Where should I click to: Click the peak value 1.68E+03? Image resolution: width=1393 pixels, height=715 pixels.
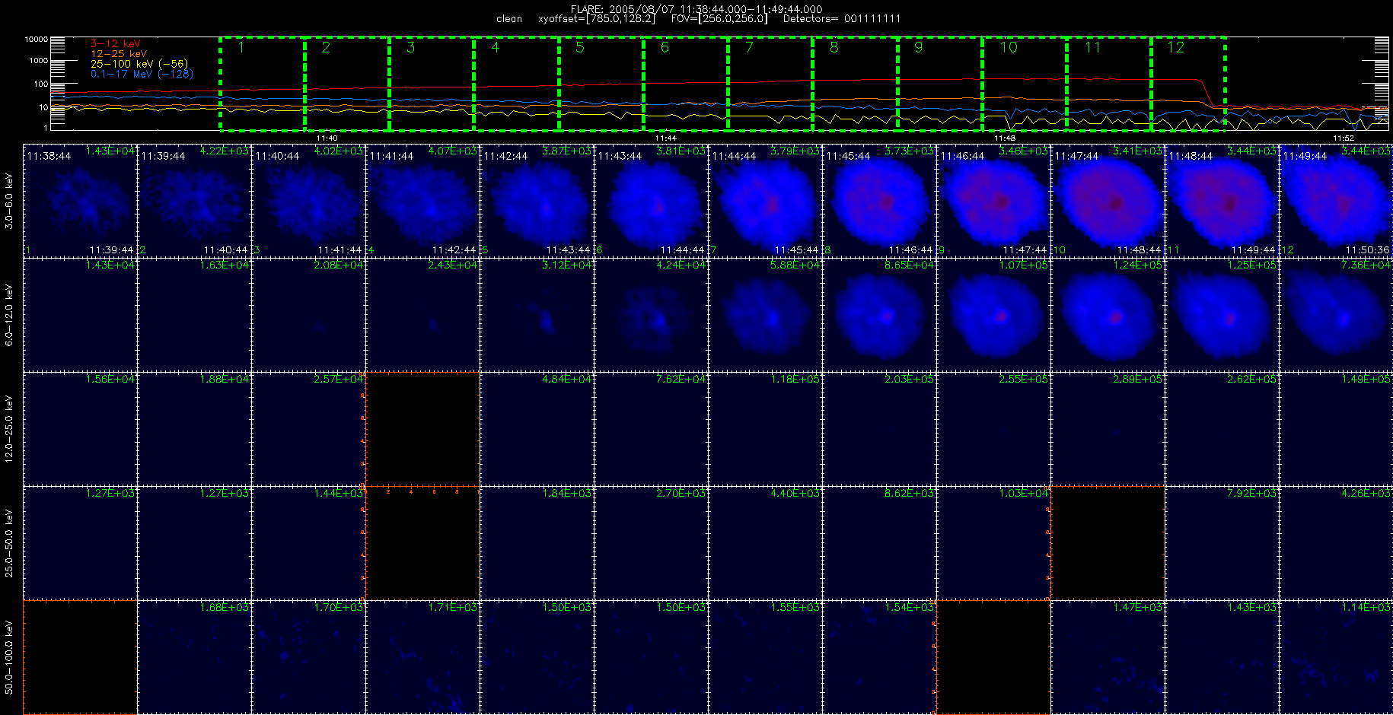[225, 607]
